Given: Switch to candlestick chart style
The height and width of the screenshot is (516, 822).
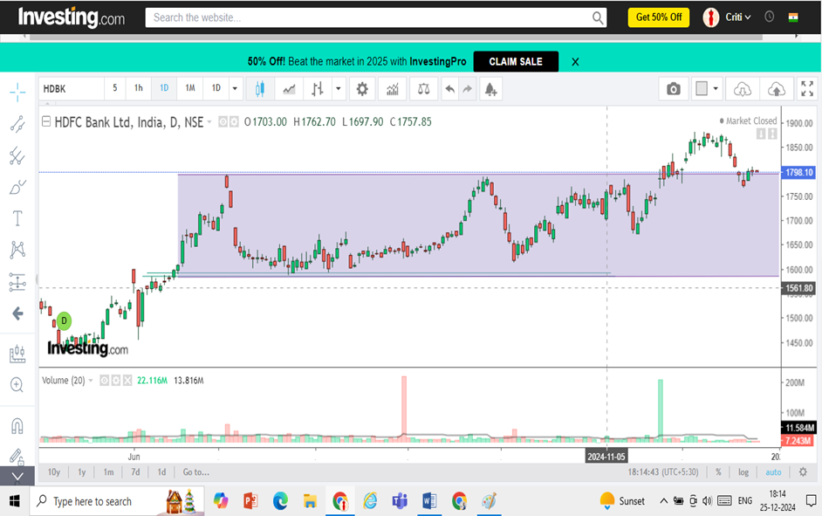Looking at the screenshot, I should click(259, 89).
